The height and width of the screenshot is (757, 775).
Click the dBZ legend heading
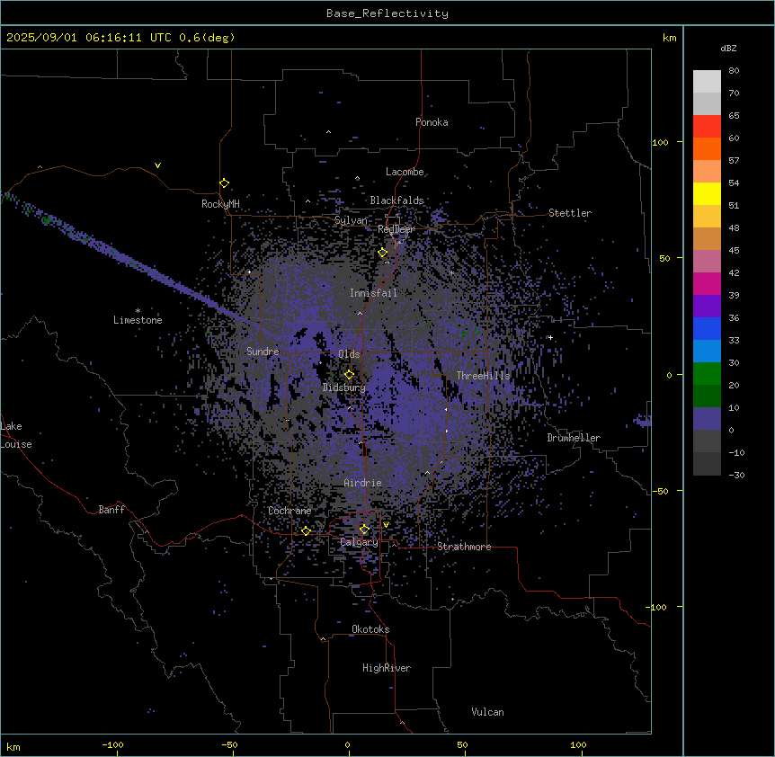tap(728, 49)
